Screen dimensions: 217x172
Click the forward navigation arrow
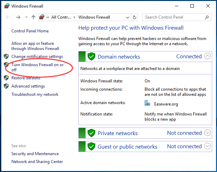tap(18, 17)
